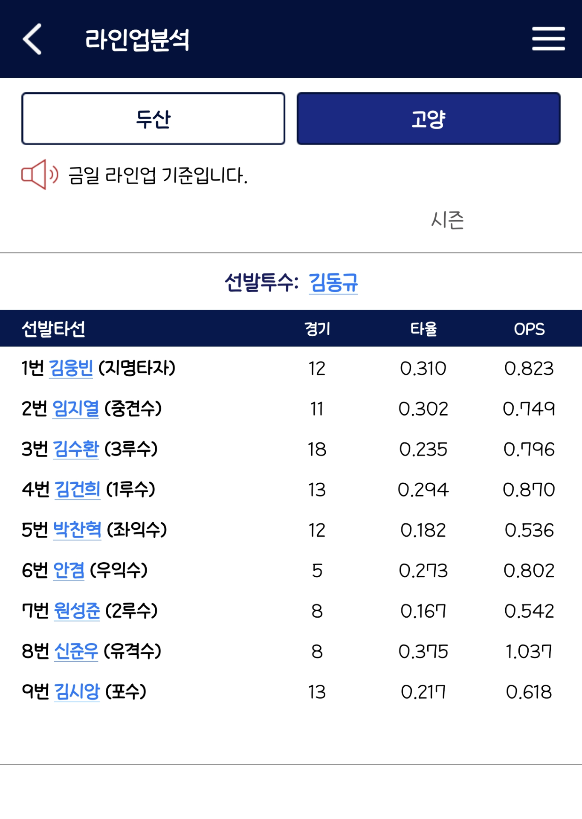The height and width of the screenshot is (819, 582).
Task: Select left fielder 박찬혁 link
Action: 77,530
